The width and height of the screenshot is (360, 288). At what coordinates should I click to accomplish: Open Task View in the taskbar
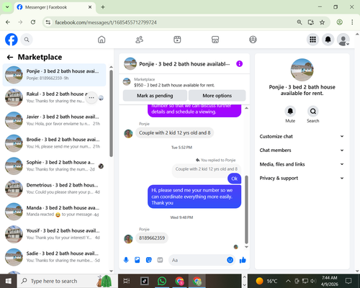click(127, 281)
